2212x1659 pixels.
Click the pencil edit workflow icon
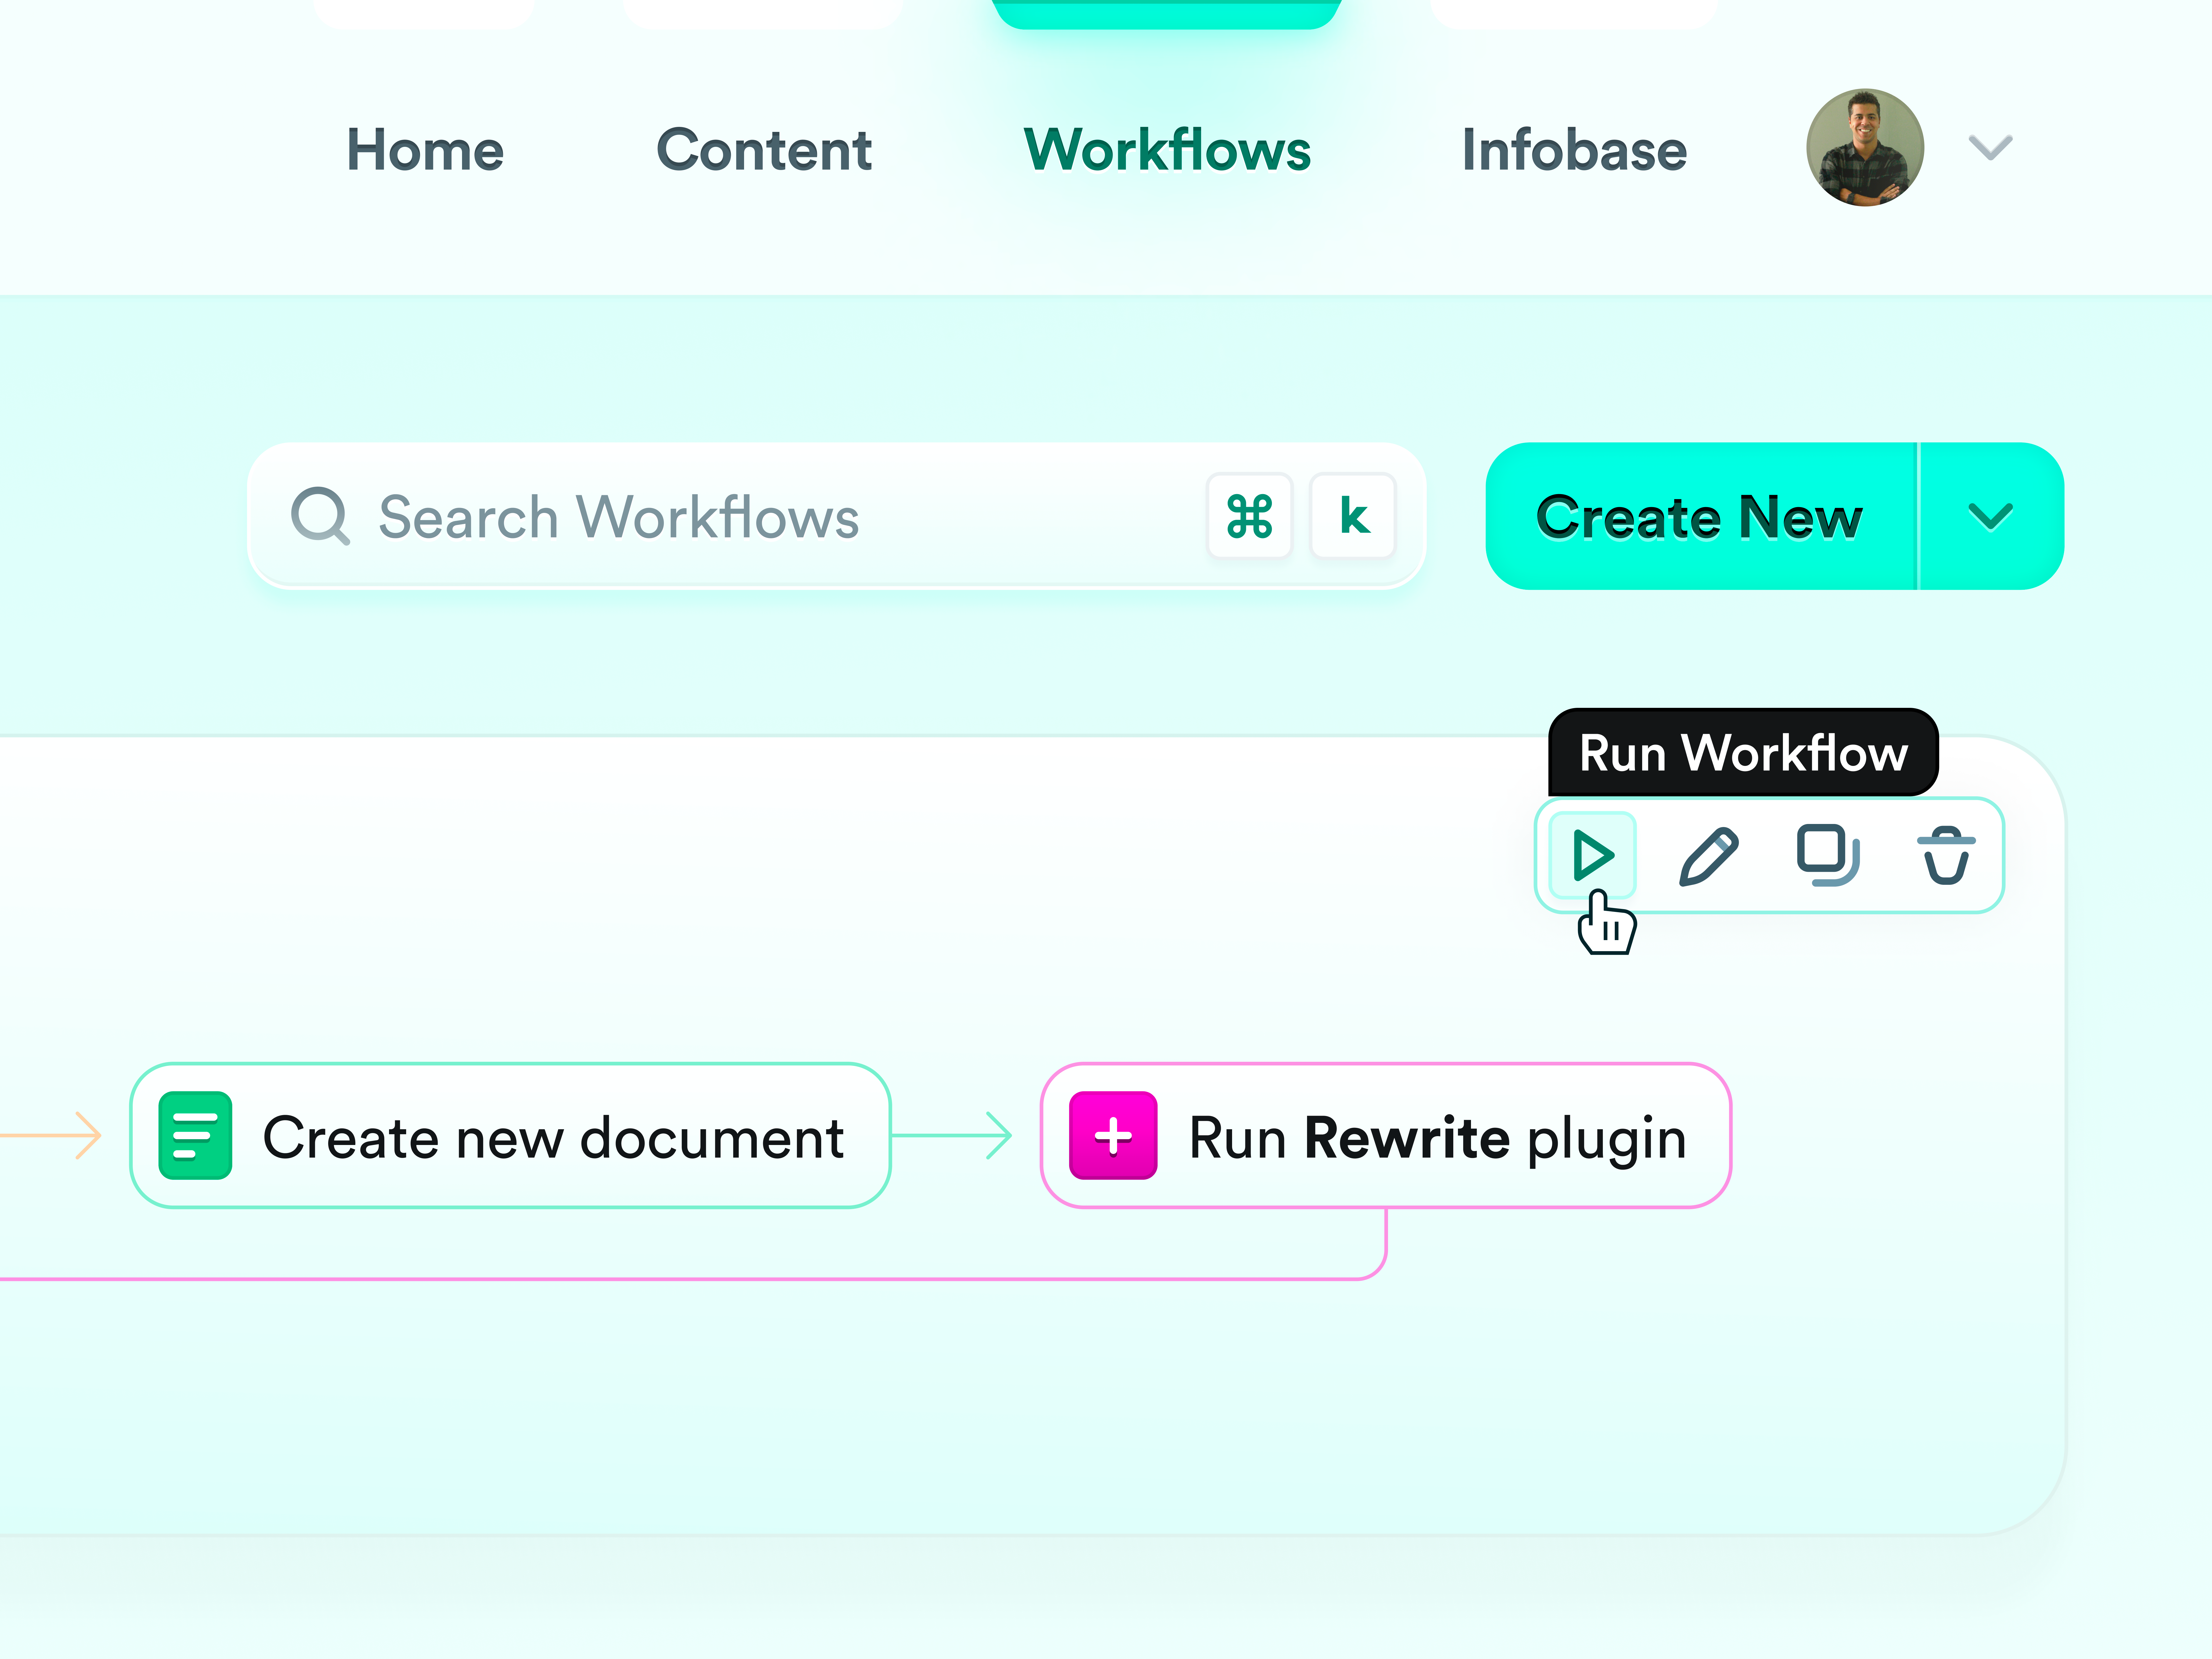[x=1709, y=856]
